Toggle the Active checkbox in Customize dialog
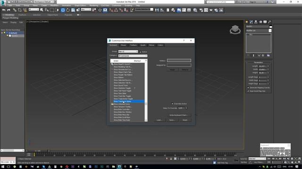Viewport: 302px width, 169px height. (141, 52)
